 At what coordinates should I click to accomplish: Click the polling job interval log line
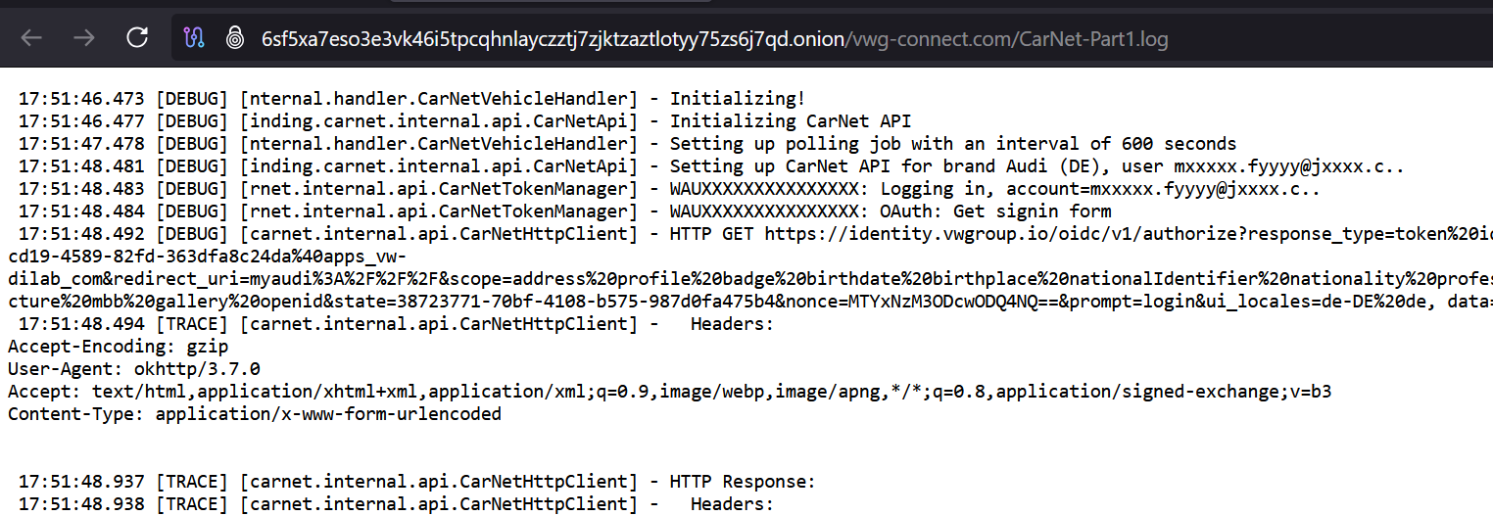(627, 143)
